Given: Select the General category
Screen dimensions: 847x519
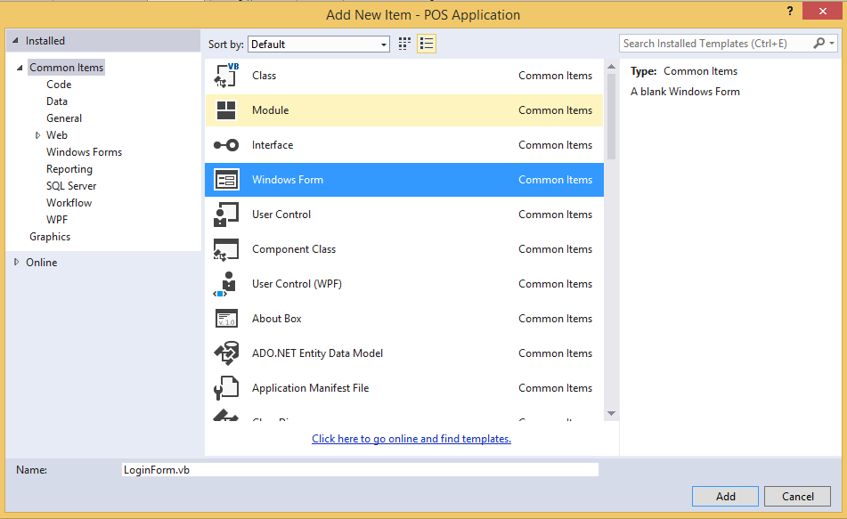Looking at the screenshot, I should [x=64, y=118].
